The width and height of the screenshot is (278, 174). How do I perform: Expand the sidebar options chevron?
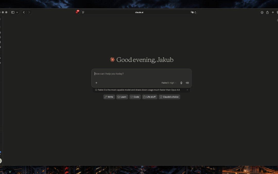pyautogui.click(x=17, y=12)
